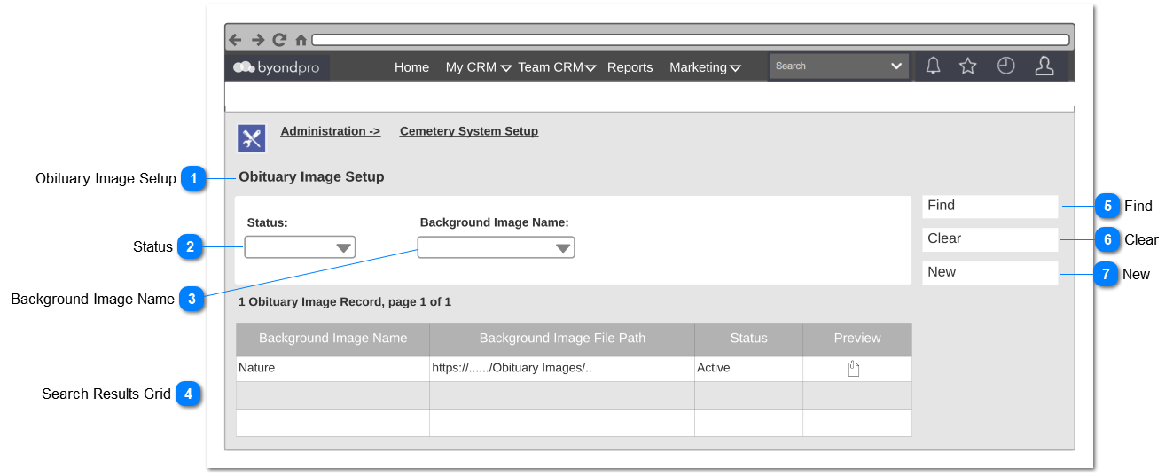
Task: Click the browser back arrow
Action: click(235, 40)
